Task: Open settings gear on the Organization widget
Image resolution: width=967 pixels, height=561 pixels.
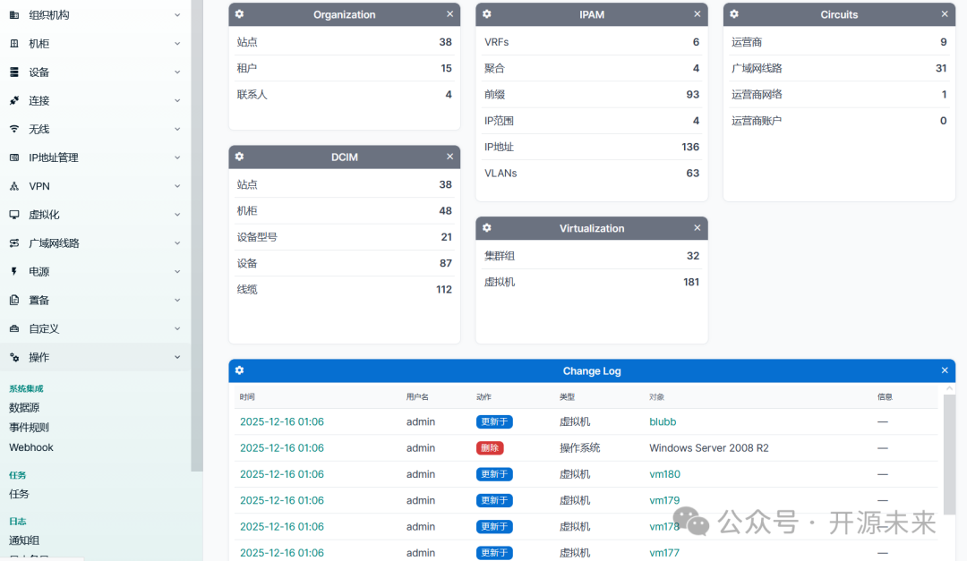Action: click(x=238, y=14)
